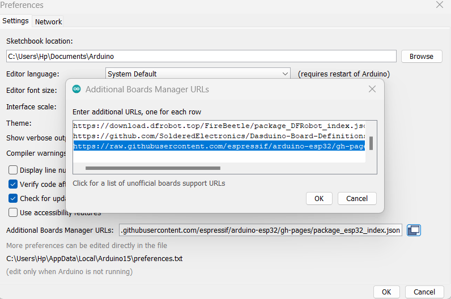Uncheck Verify code after upload
Viewport: 451px width, 299px height.
tap(13, 184)
